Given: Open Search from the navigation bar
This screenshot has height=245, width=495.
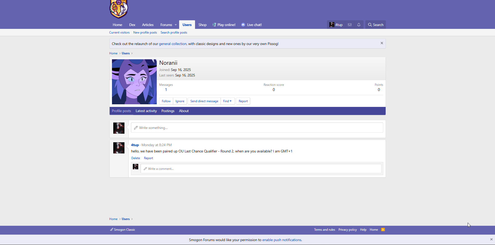Looking at the screenshot, I should 375,25.
